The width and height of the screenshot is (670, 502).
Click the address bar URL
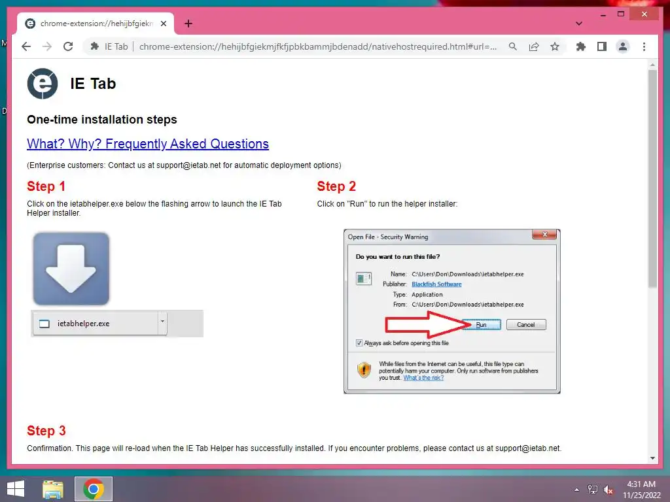pos(318,46)
